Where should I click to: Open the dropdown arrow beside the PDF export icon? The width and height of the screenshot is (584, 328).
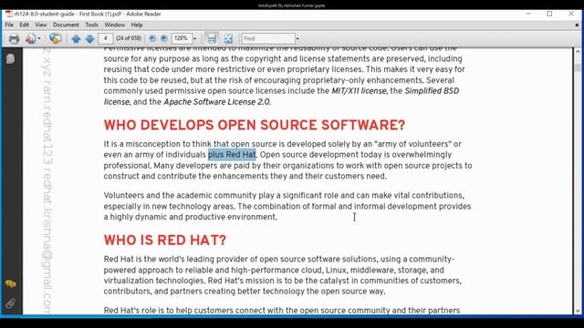pyautogui.click(x=39, y=38)
